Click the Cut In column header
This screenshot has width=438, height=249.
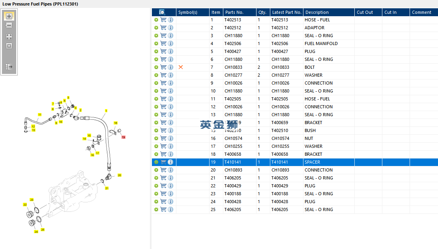(395, 12)
